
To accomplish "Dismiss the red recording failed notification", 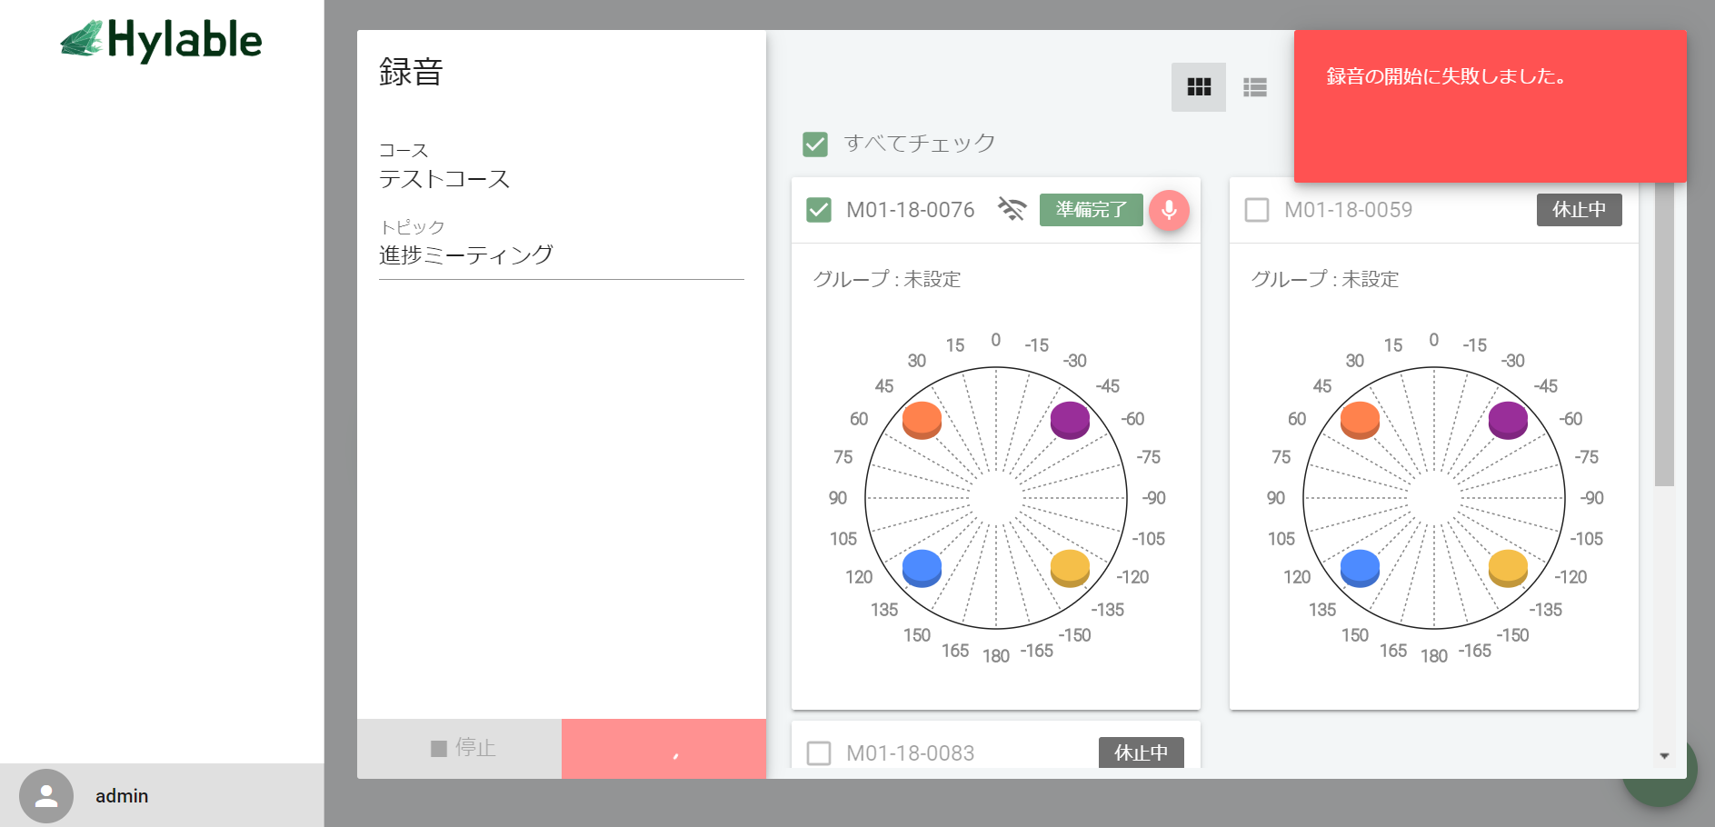I will pos(1490,106).
